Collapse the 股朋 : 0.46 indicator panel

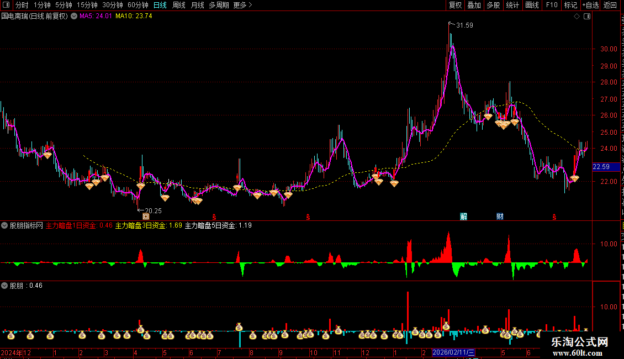pos(4,286)
